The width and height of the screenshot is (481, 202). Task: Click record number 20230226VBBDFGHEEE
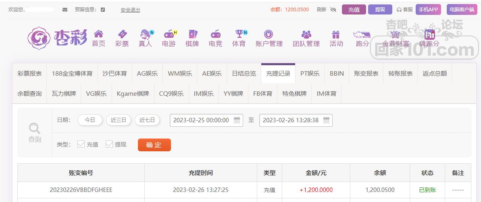tap(81, 190)
